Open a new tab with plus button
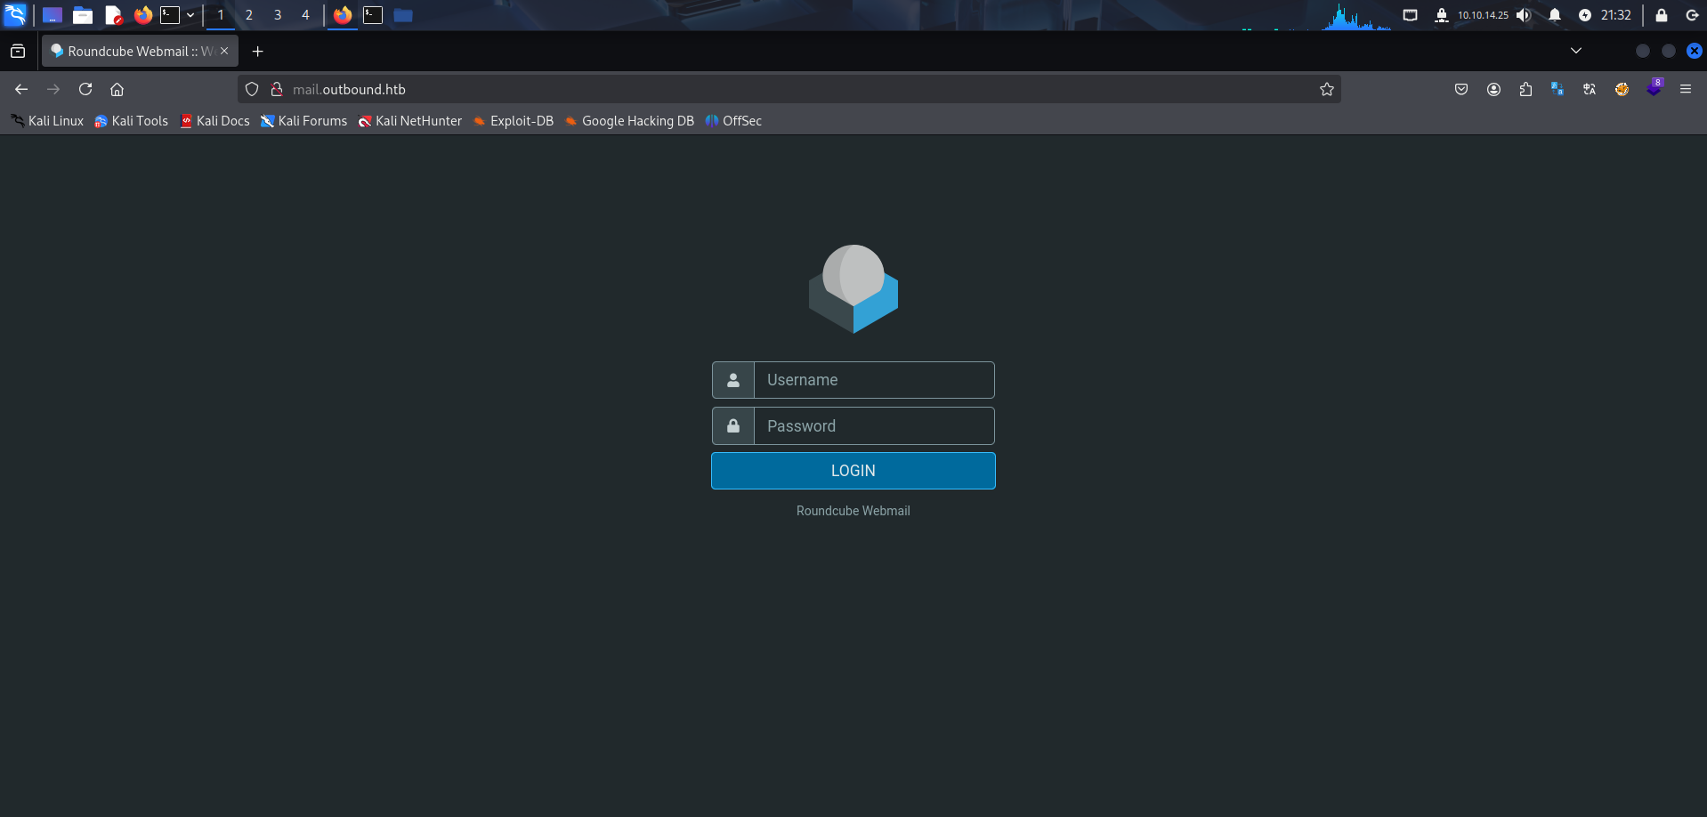Screen dimensions: 1707x817 point(258,52)
